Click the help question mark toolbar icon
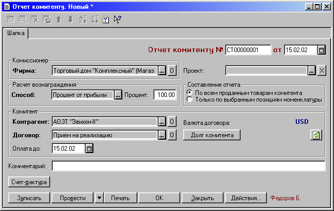This screenshot has height=211, width=334. pos(105,20)
